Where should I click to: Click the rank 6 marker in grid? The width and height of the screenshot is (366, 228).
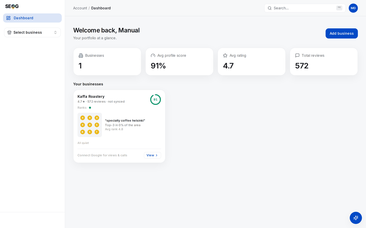click(x=83, y=132)
